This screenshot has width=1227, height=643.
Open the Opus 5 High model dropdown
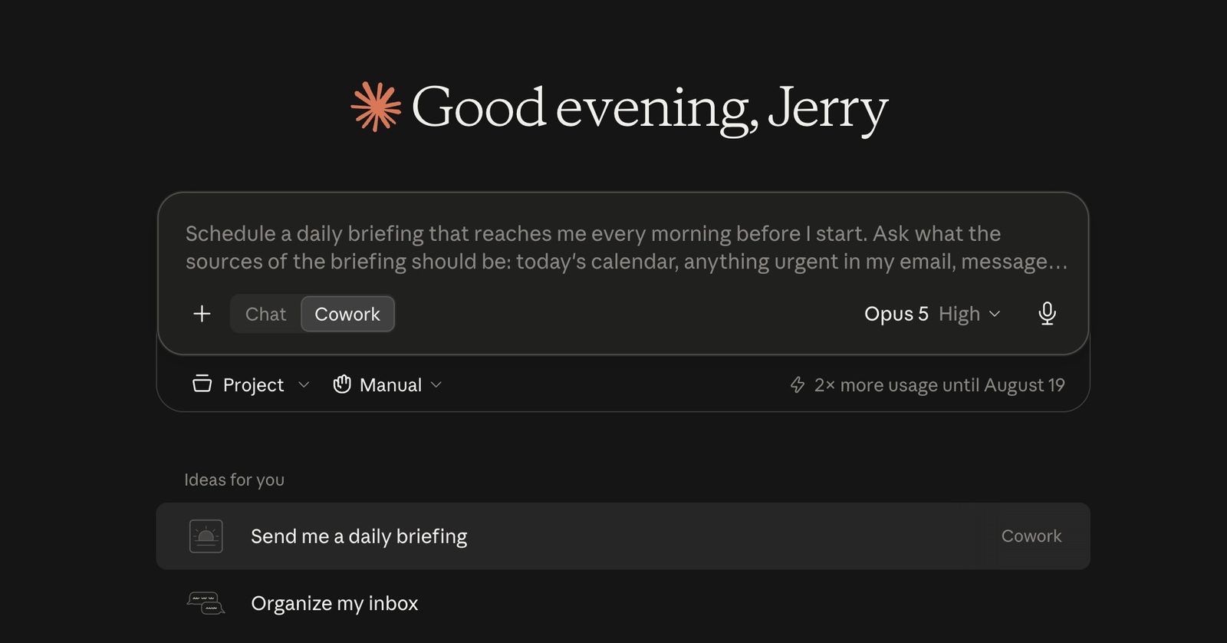click(x=932, y=314)
